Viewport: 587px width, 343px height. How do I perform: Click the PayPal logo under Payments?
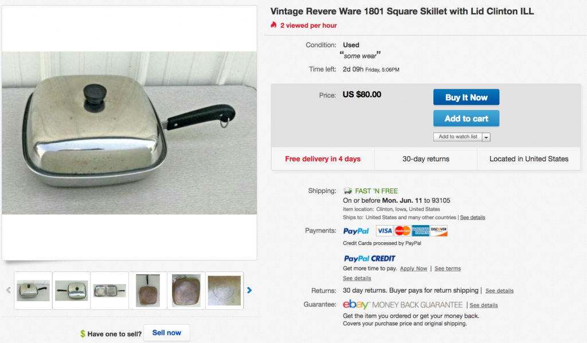(356, 231)
